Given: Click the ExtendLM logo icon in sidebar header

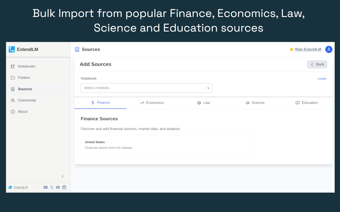Looking at the screenshot, I should point(12,49).
